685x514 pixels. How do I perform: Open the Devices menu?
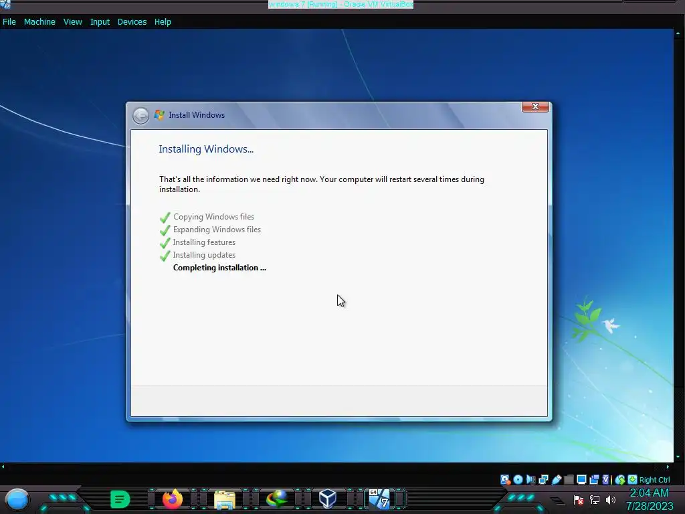click(132, 22)
